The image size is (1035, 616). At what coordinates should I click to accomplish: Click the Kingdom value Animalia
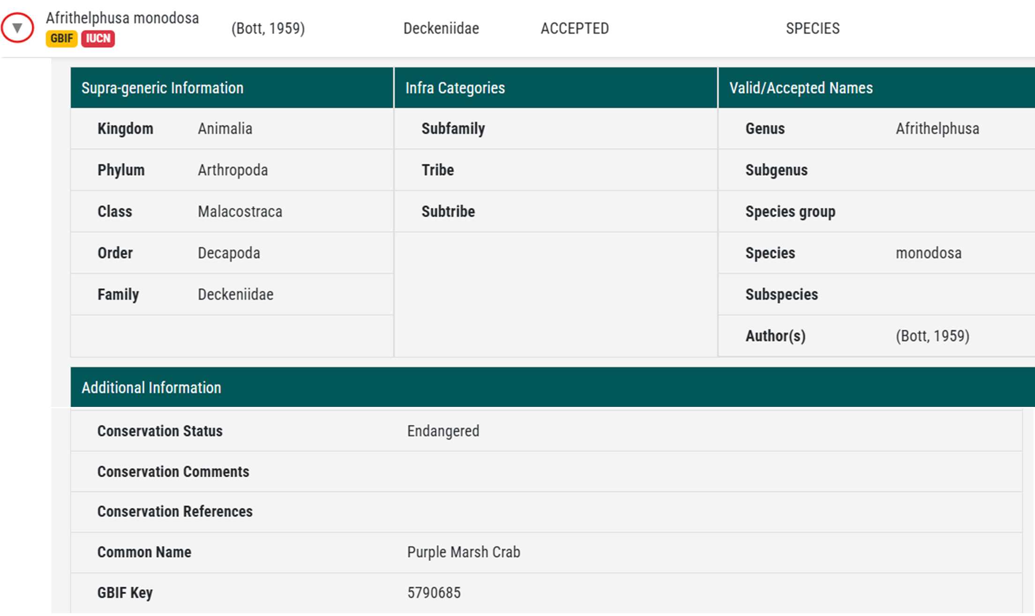225,128
